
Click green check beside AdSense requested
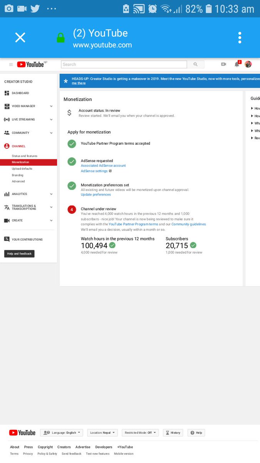pos(72,161)
